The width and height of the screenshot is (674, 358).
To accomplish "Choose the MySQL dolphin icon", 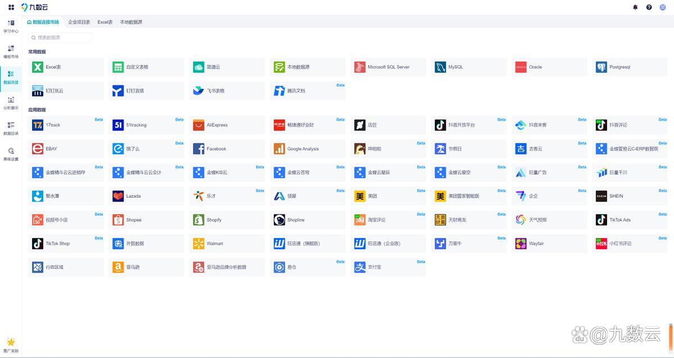I will (x=440, y=67).
